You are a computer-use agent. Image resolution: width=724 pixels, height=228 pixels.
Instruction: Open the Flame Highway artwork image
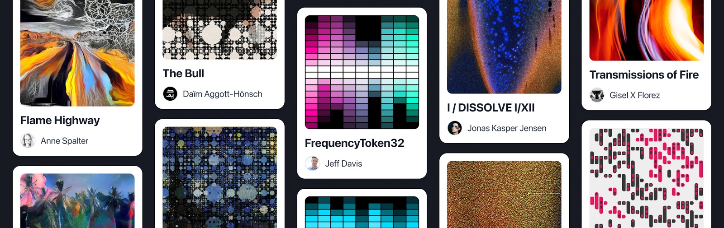coord(77,53)
